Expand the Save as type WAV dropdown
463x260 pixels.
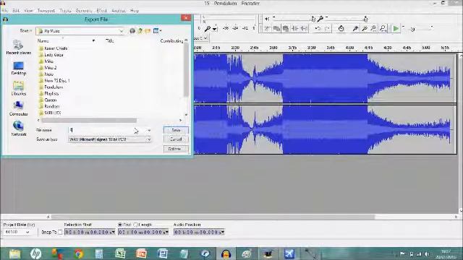pos(149,139)
